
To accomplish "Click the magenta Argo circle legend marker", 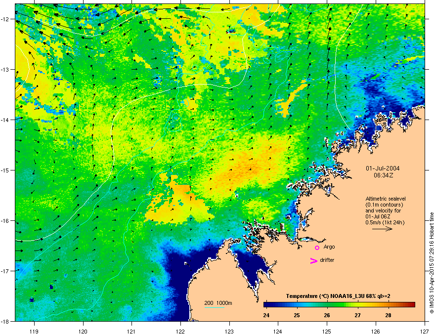I will point(317,248).
